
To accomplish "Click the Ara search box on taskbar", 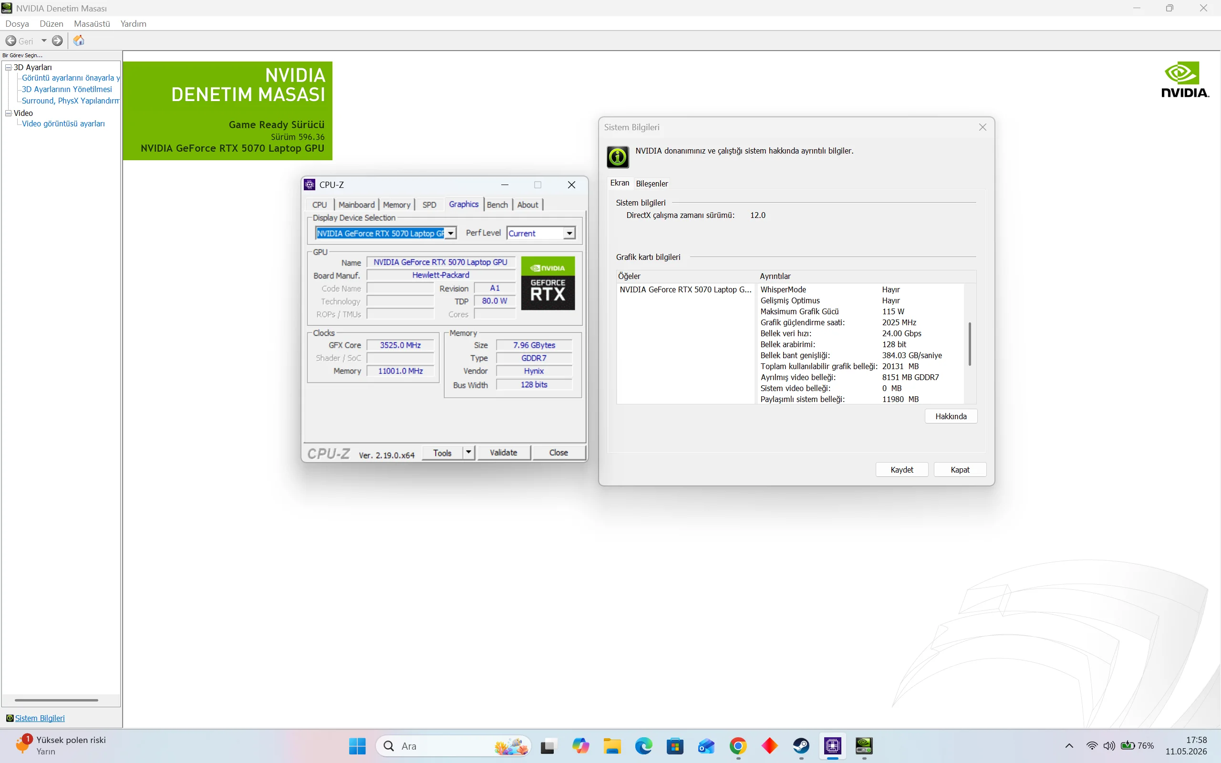I will point(453,746).
